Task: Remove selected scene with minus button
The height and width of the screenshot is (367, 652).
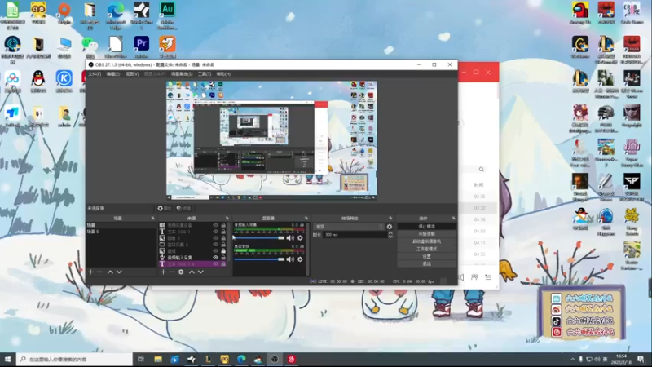Action: [99, 272]
